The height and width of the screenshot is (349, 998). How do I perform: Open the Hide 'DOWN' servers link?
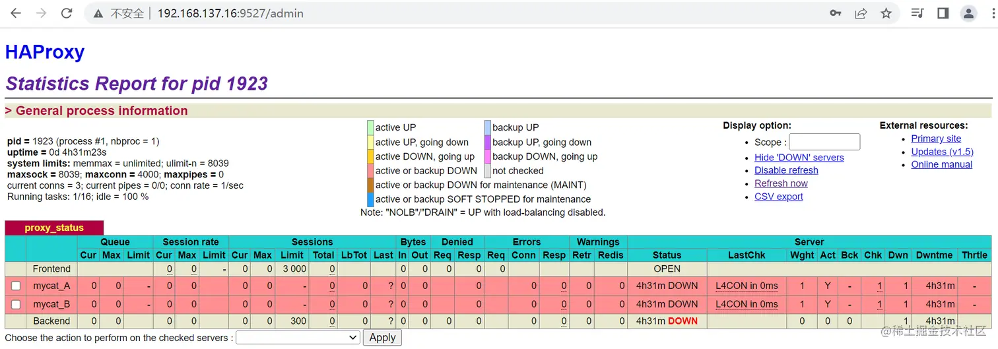click(x=799, y=157)
